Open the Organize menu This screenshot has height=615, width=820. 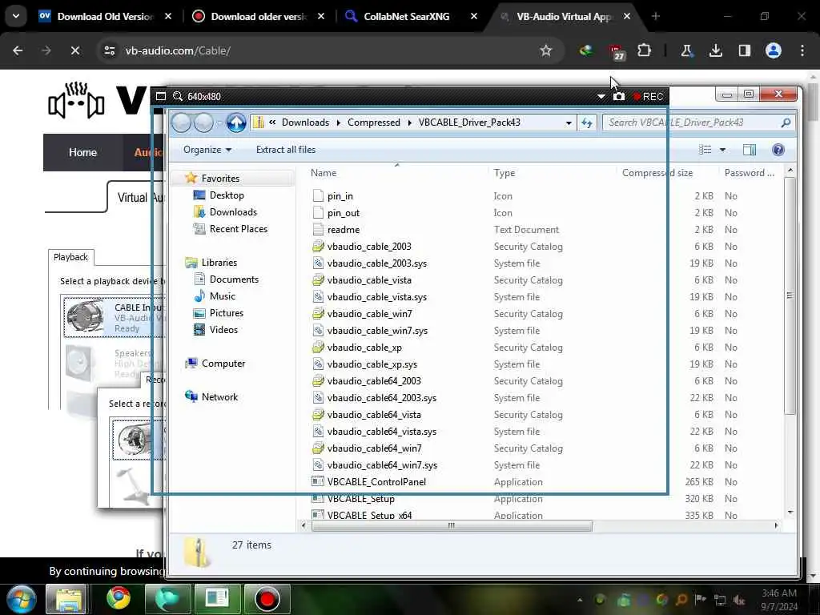pos(207,150)
